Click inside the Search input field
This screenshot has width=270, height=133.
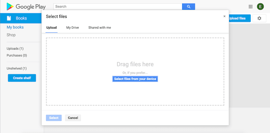point(118,6)
